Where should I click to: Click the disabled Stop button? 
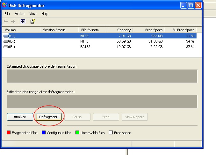(106, 117)
